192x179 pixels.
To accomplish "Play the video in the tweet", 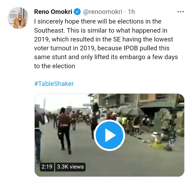I will [109, 136].
